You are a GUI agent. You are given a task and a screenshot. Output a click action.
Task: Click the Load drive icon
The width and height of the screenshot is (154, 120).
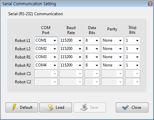(x=50, y=107)
